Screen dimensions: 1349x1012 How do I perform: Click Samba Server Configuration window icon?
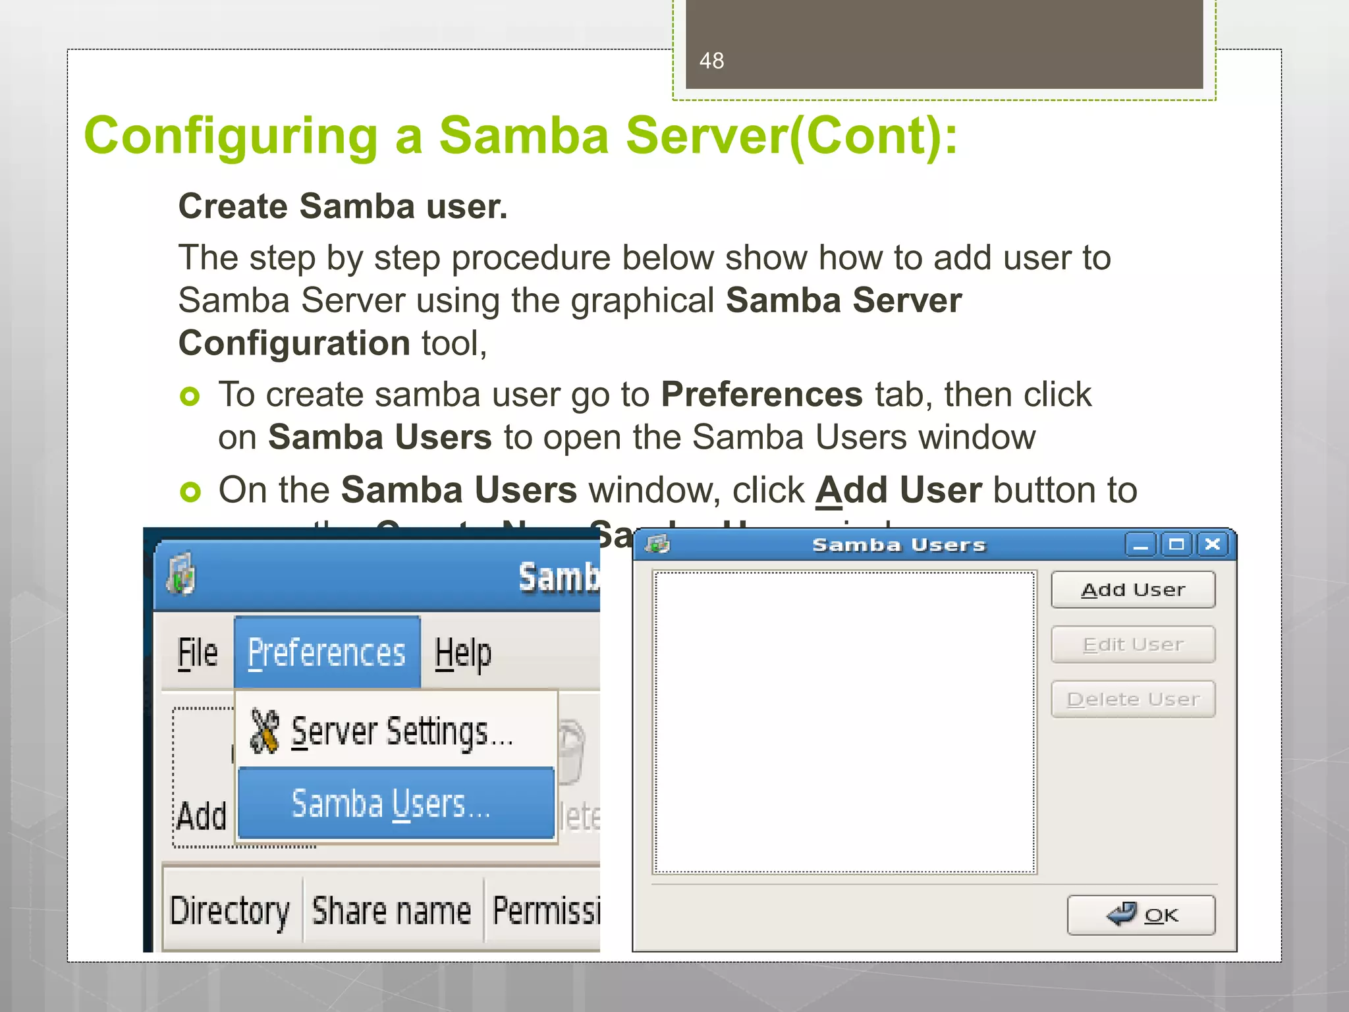[x=180, y=573]
